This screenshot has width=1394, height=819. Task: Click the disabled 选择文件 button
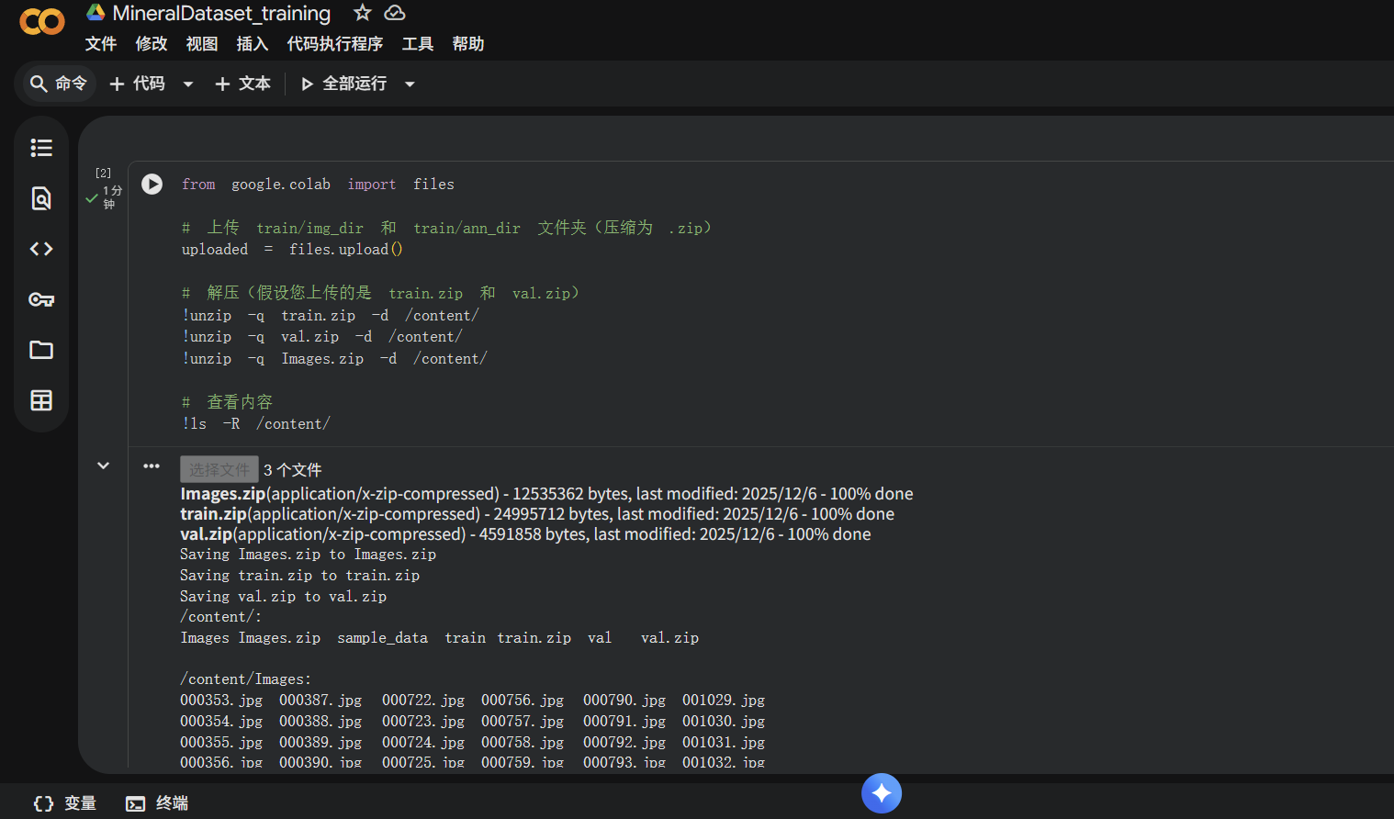click(219, 469)
